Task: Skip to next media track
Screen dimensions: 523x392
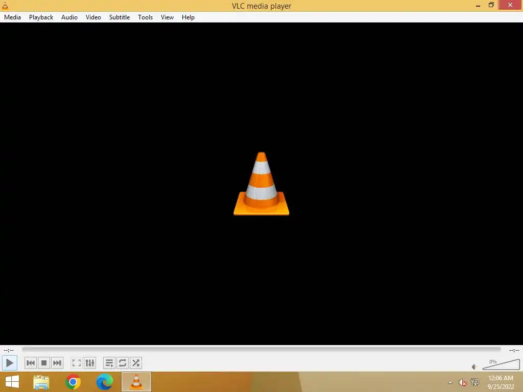Action: tap(57, 363)
